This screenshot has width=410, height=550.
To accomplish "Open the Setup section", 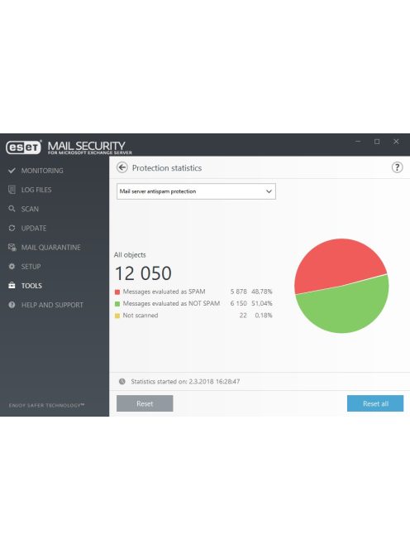I will coord(31,267).
